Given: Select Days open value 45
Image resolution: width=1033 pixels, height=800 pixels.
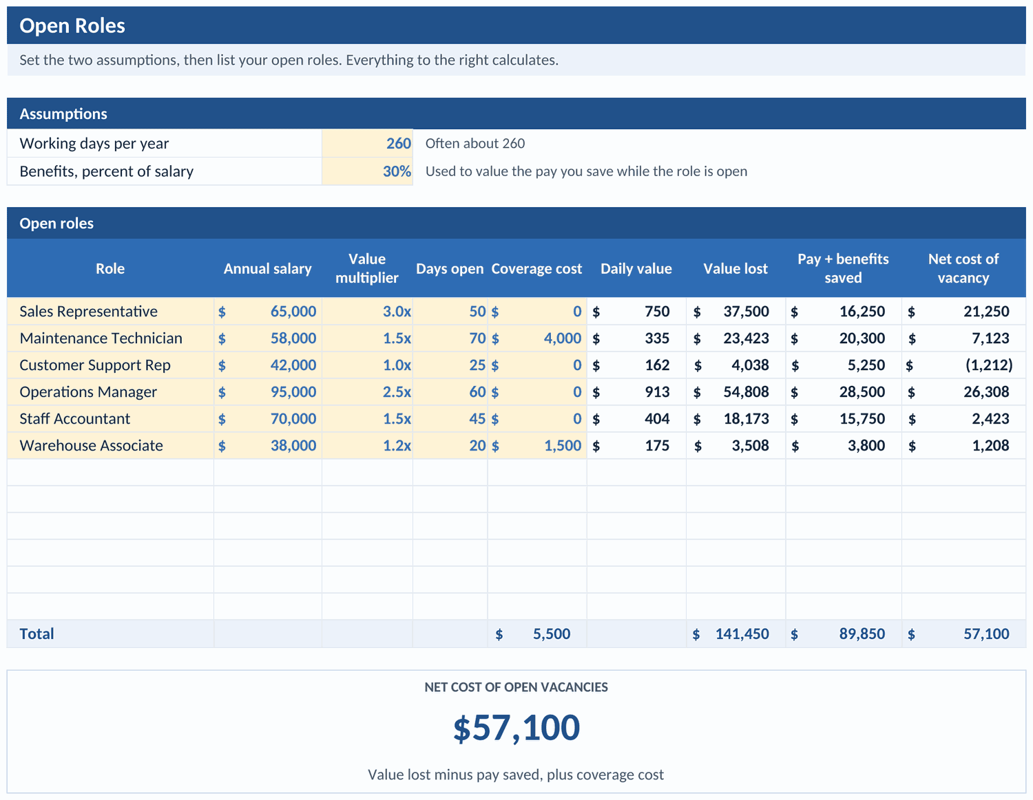Looking at the screenshot, I should click(x=450, y=418).
